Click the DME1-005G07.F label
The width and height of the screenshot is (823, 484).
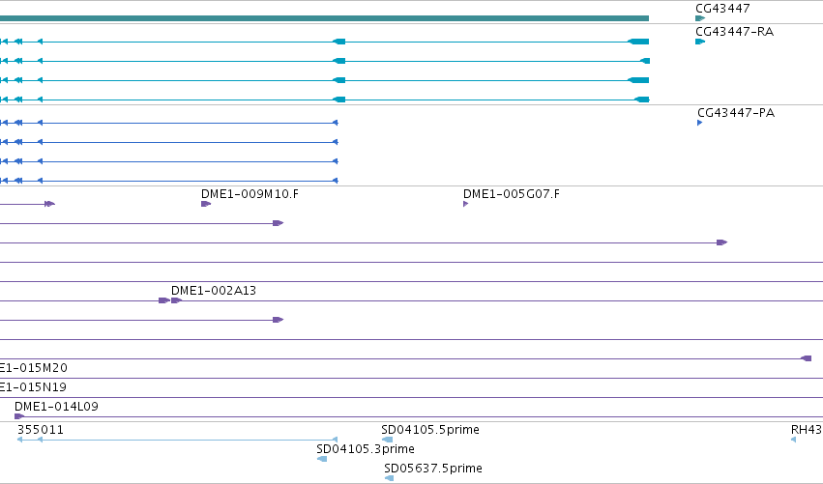[512, 194]
